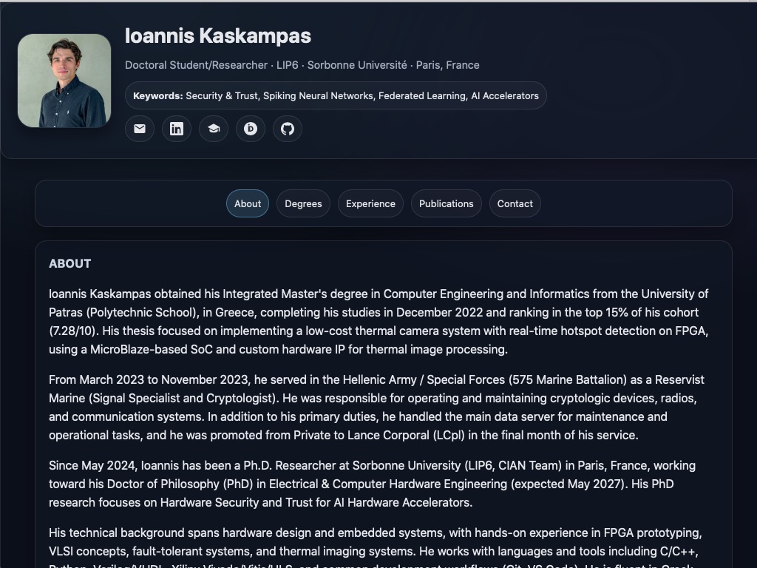Open the email envelope icon link

(x=140, y=129)
